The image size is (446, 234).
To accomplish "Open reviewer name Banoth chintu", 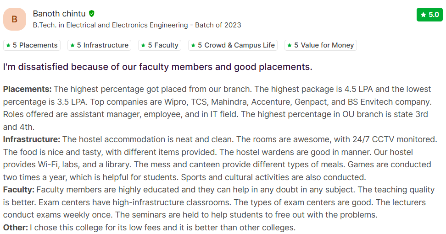I will pos(59,14).
